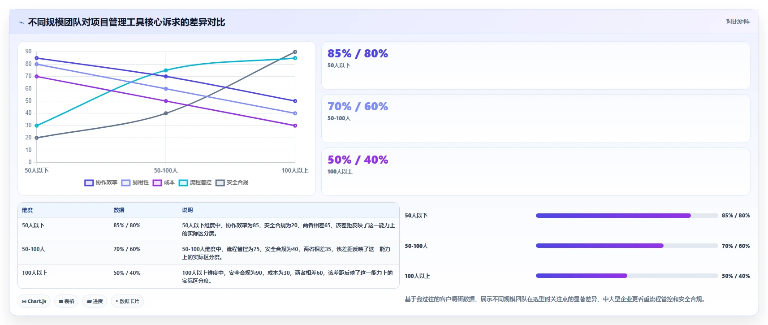Select the 100人以上 table row cell
Screen dimensions: 768x325
(x=35, y=273)
